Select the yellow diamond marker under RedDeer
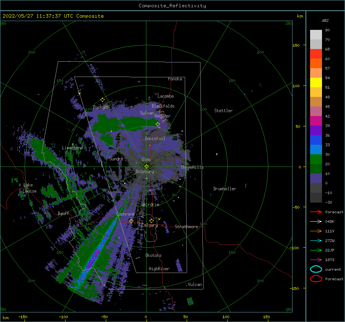 pos(158,124)
